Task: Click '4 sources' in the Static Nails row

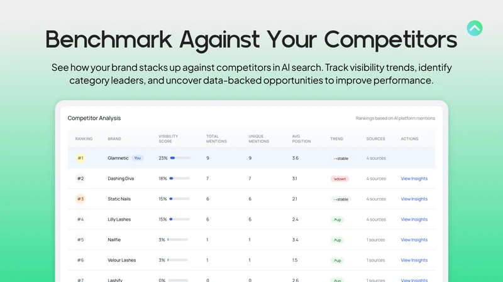Action: 376,199
